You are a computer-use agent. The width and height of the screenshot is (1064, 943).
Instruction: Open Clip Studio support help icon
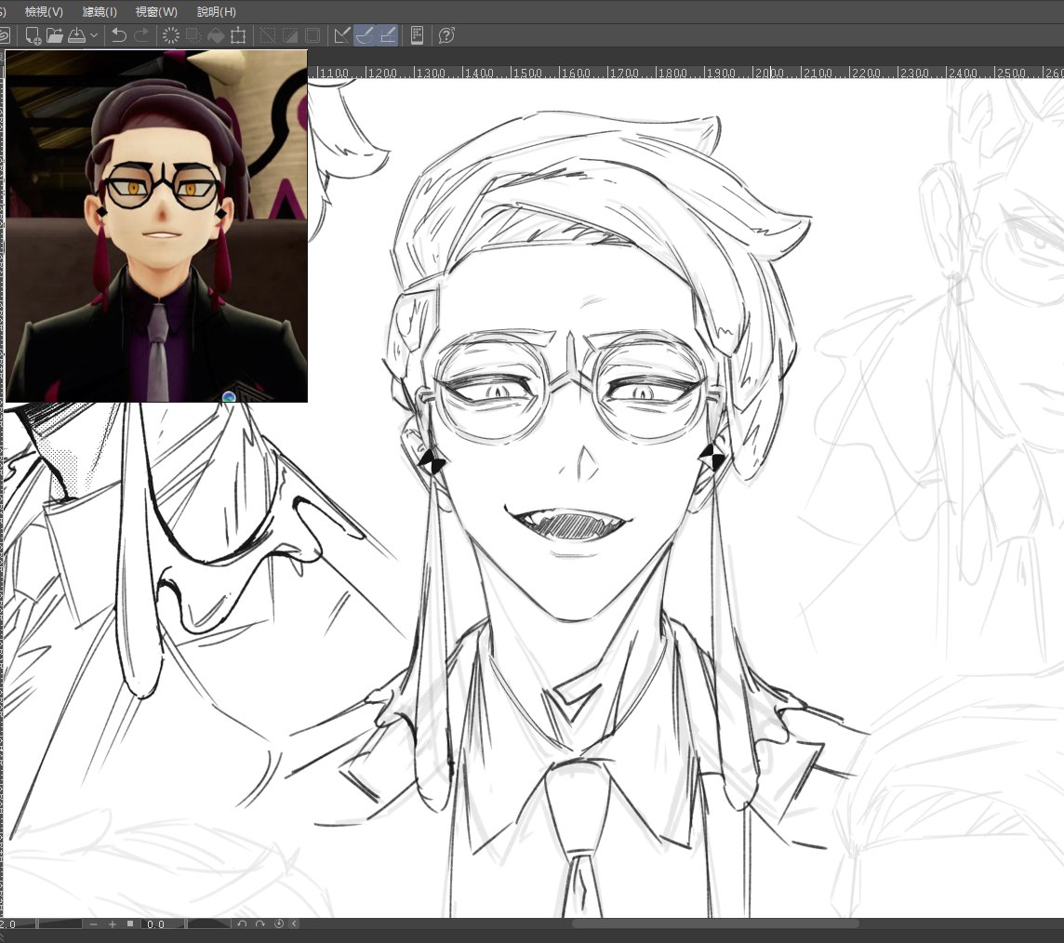(446, 35)
